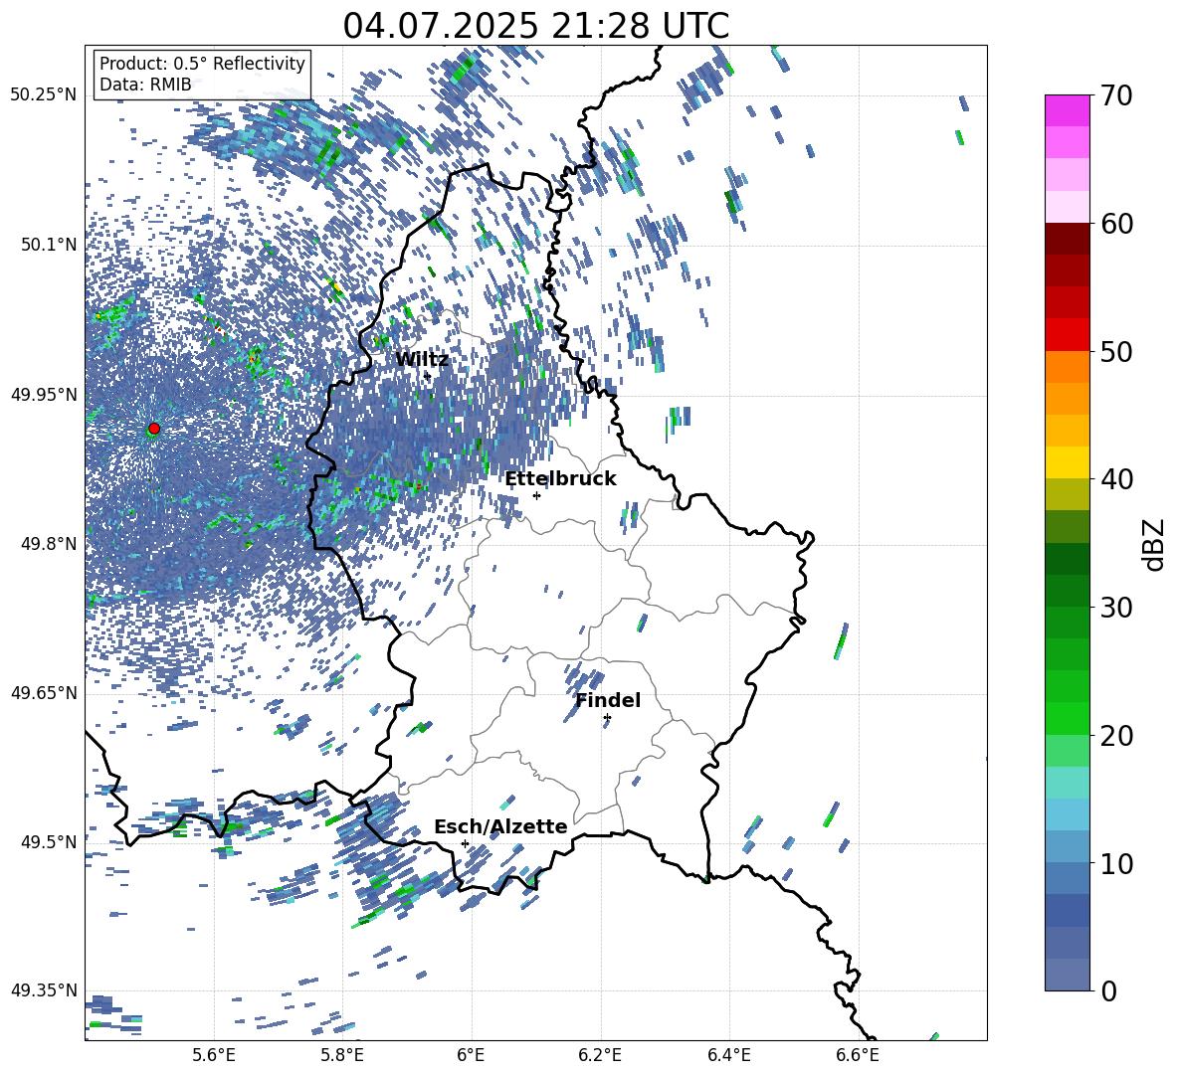The image size is (1178, 1075).
Task: Click the 10 colorbar tick value
Action: 1116,863
